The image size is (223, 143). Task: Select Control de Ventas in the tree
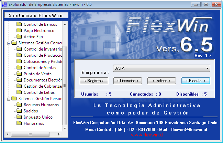(39, 68)
